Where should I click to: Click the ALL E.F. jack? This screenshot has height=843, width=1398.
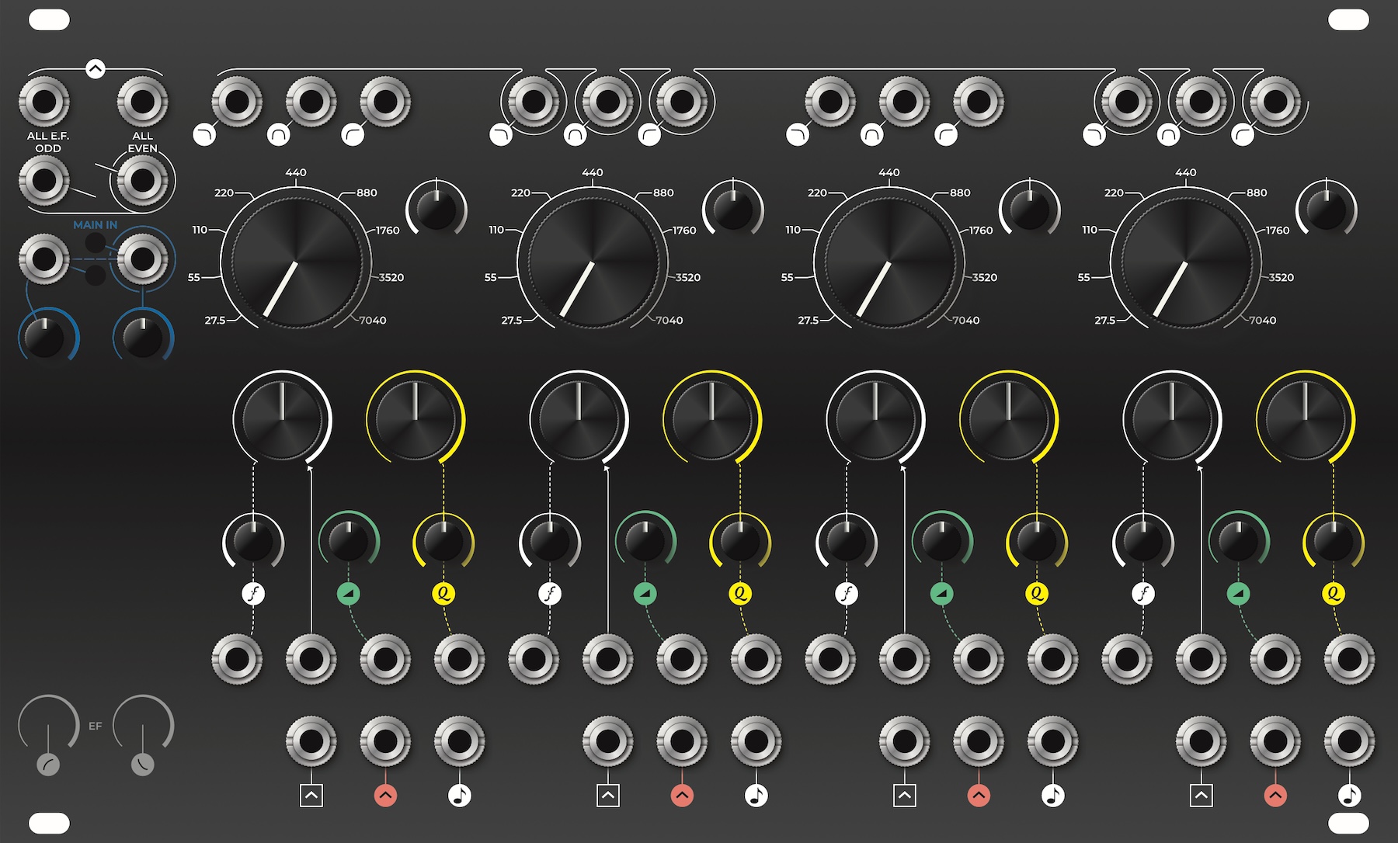[x=44, y=102]
